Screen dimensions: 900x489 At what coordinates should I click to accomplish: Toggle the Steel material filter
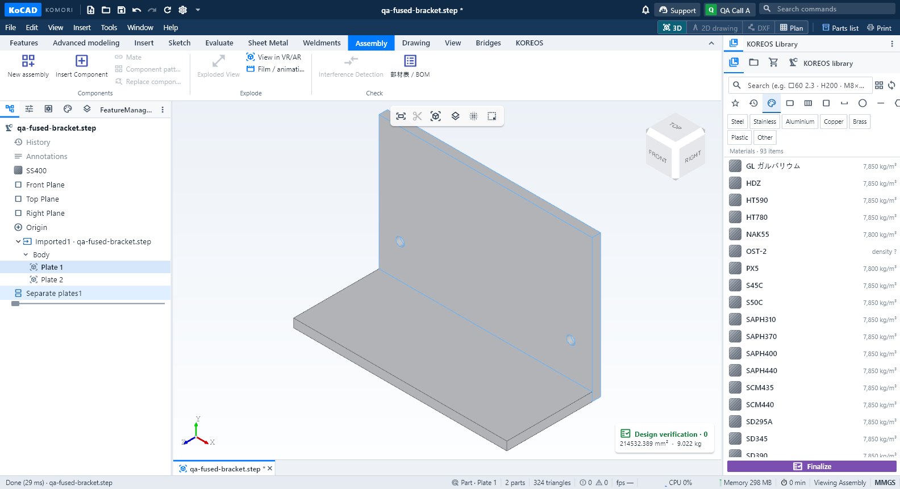738,122
